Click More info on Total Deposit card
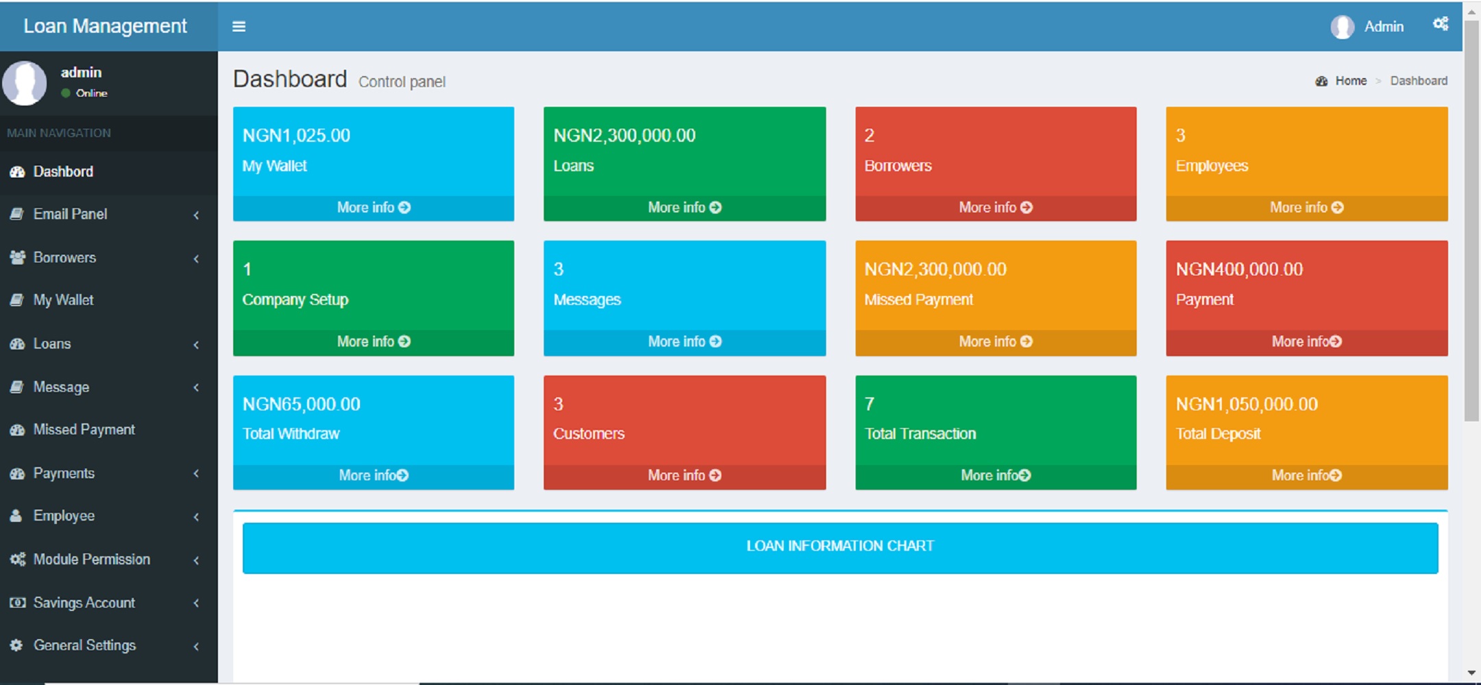 pos(1305,475)
